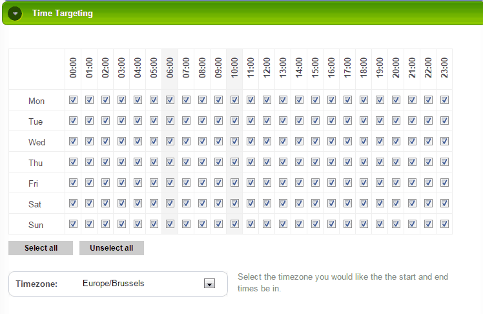Click the Time Targeting header title
Image resolution: width=483 pixels, height=314 pixels.
63,14
